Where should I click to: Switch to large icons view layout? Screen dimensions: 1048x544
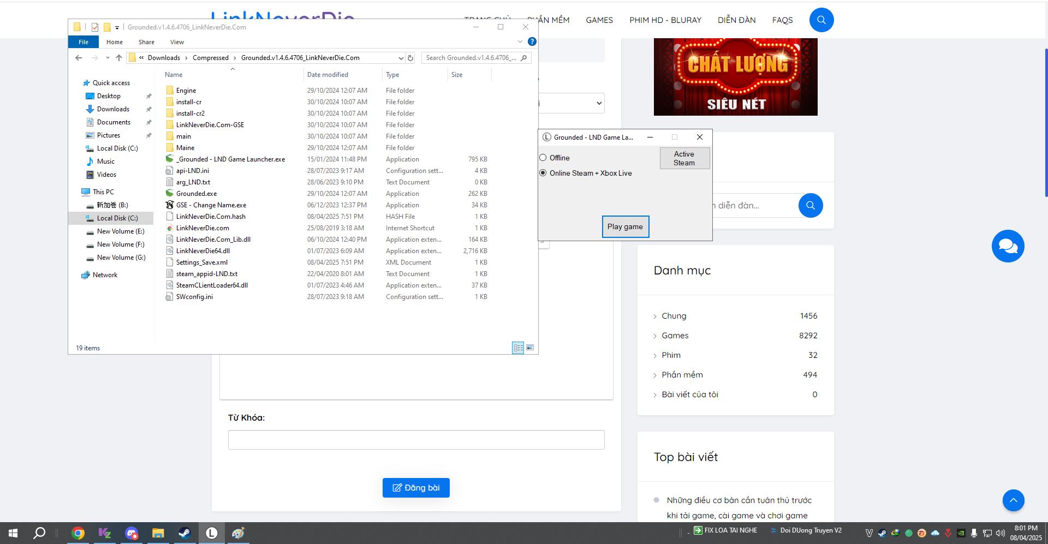click(x=529, y=348)
